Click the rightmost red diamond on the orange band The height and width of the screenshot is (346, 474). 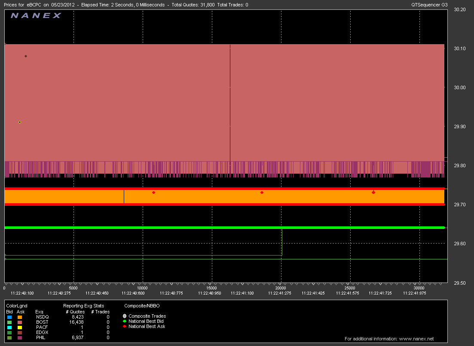[x=373, y=193]
